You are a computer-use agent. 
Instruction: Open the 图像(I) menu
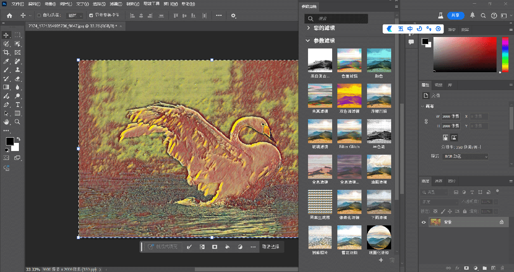point(50,4)
